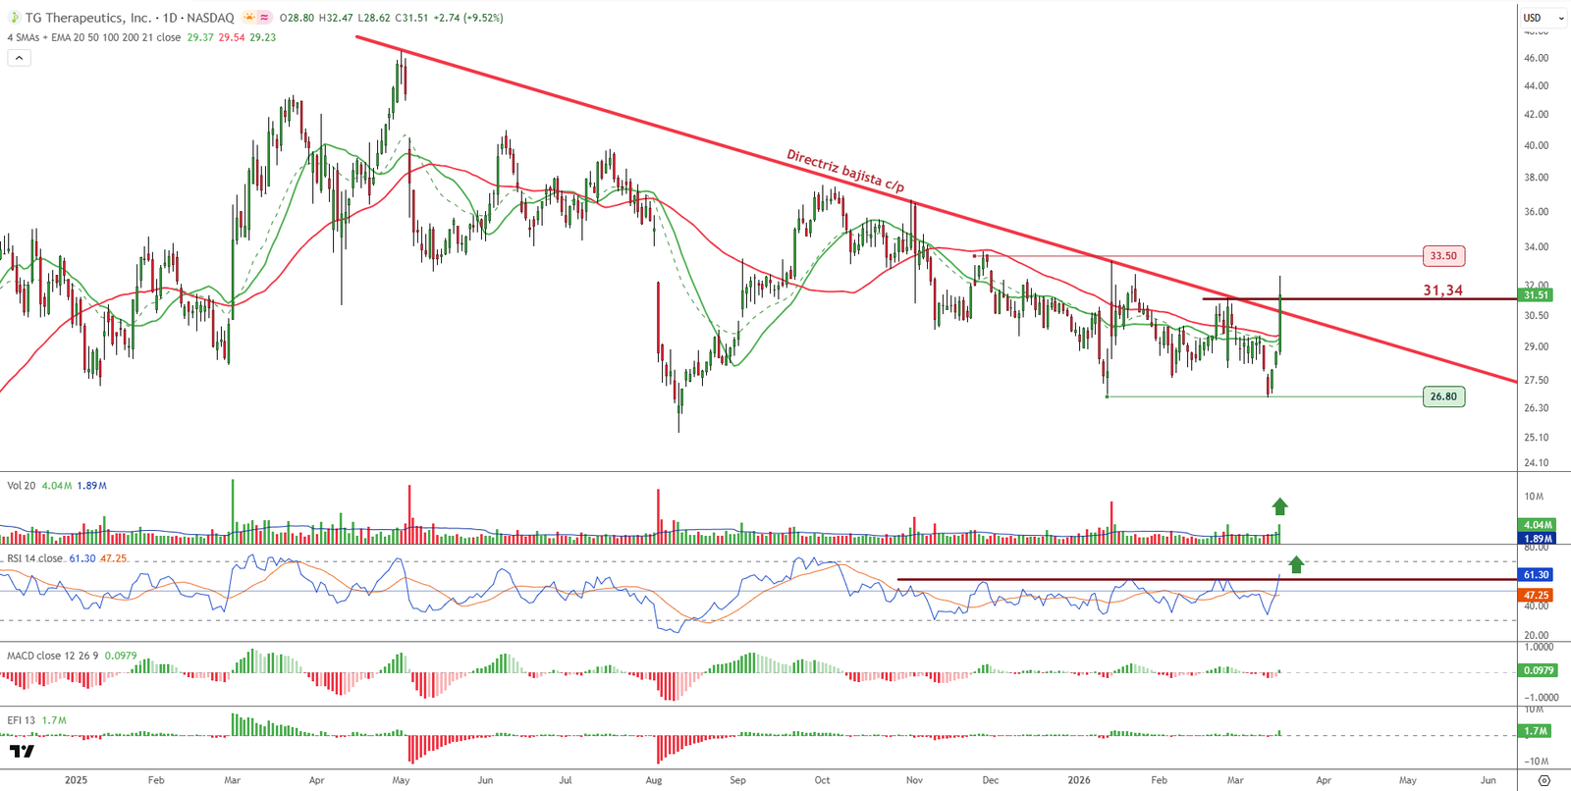Click the orange sun market-status icon
The height and width of the screenshot is (791, 1571).
click(249, 18)
